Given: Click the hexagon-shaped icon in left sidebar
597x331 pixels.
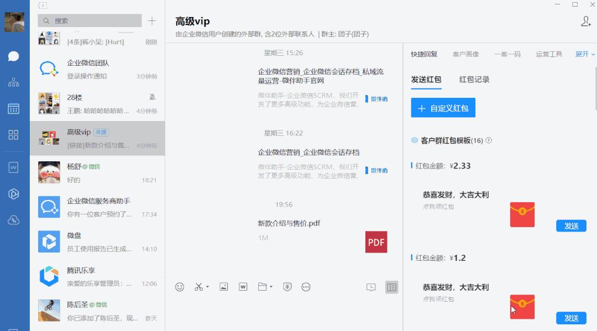Looking at the screenshot, I should (x=13, y=193).
